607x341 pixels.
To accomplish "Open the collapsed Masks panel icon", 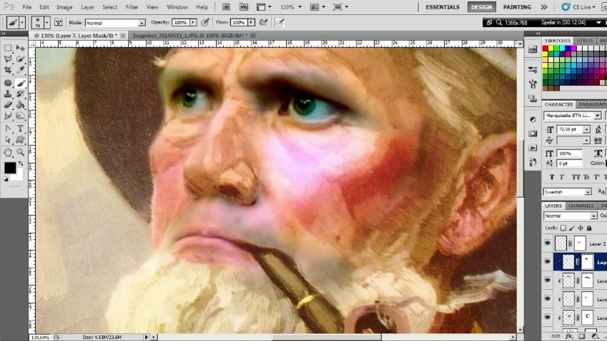I will pos(533,134).
